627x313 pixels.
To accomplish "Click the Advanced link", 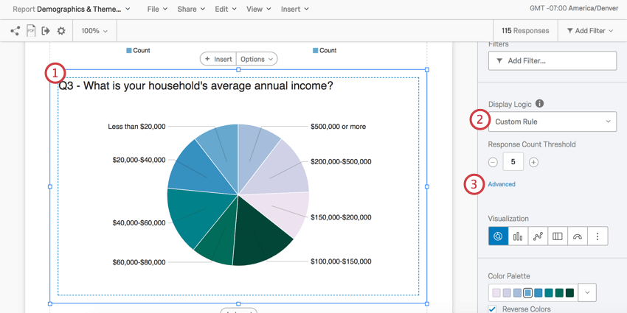I will [x=502, y=184].
